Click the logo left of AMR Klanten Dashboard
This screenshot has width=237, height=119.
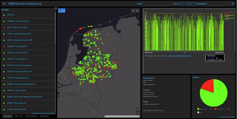[x=4, y=4]
